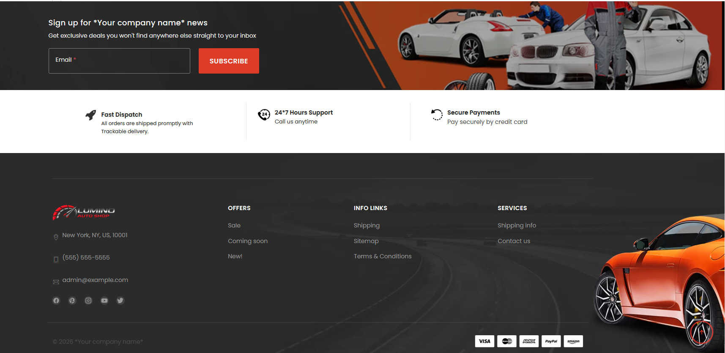Image resolution: width=725 pixels, height=353 pixels.
Task: Click the Lumino Auto Shop logo
Action: tap(84, 212)
